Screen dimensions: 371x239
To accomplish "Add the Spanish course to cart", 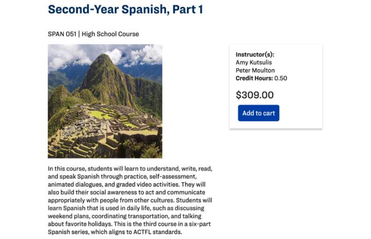I will (x=258, y=113).
